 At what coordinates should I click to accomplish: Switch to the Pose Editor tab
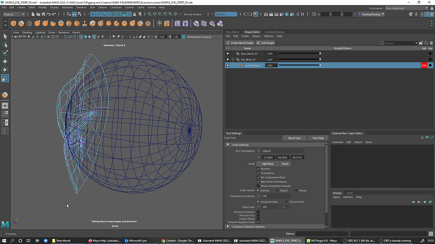click(x=232, y=32)
